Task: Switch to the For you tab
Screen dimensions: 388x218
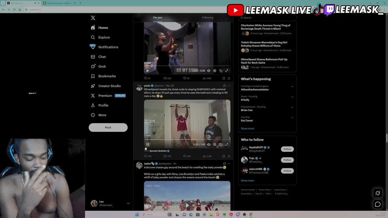Action: coord(158,18)
